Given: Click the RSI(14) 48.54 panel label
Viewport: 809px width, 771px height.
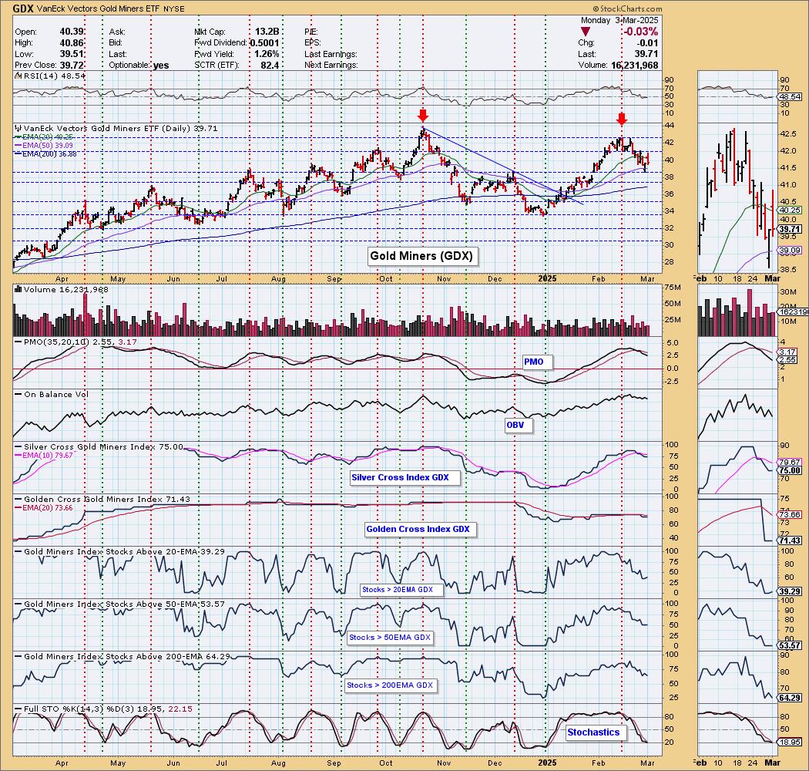Looking at the screenshot, I should click(54, 76).
